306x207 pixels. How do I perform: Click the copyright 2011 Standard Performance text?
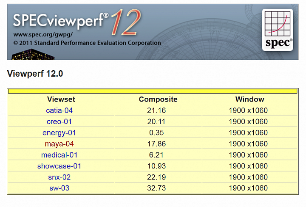pos(87,43)
